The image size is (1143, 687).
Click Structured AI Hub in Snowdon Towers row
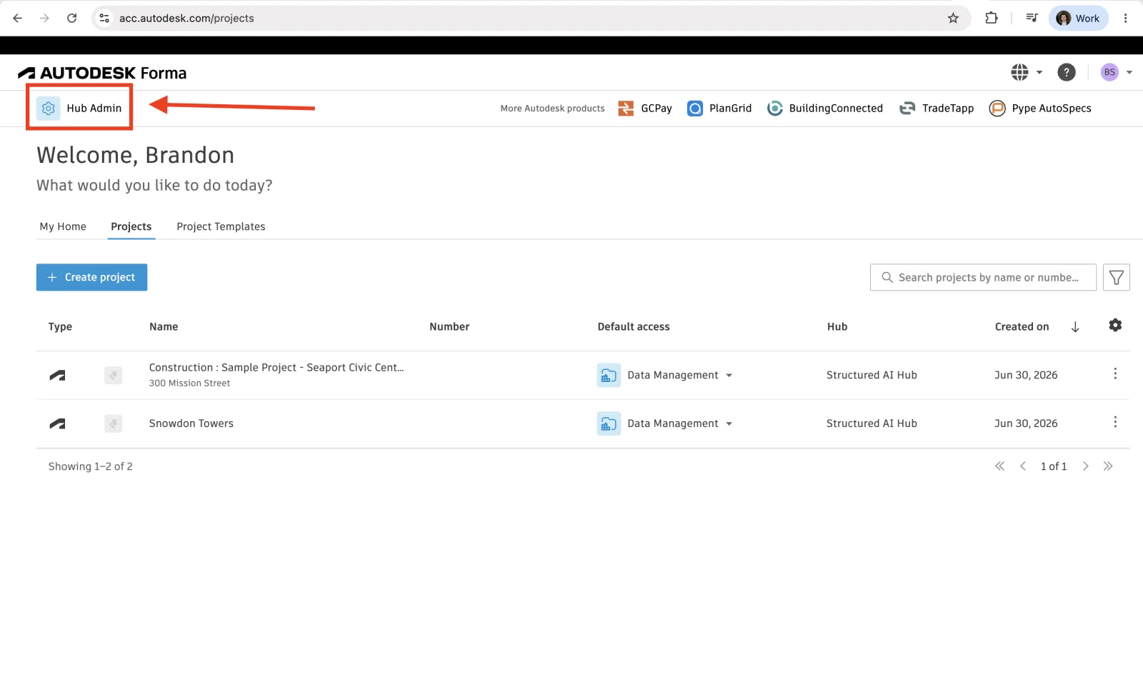click(x=872, y=423)
